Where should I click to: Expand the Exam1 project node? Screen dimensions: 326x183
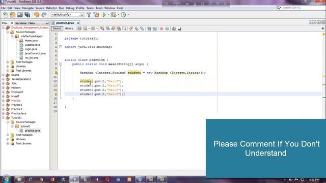click(4, 75)
